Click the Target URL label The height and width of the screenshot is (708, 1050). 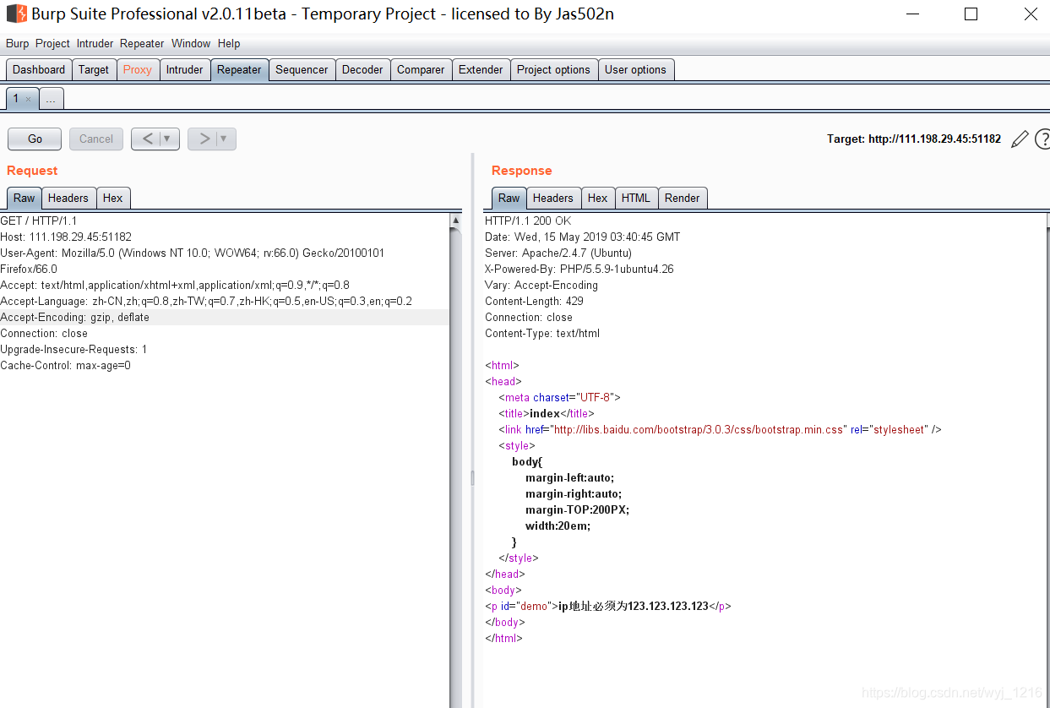914,139
